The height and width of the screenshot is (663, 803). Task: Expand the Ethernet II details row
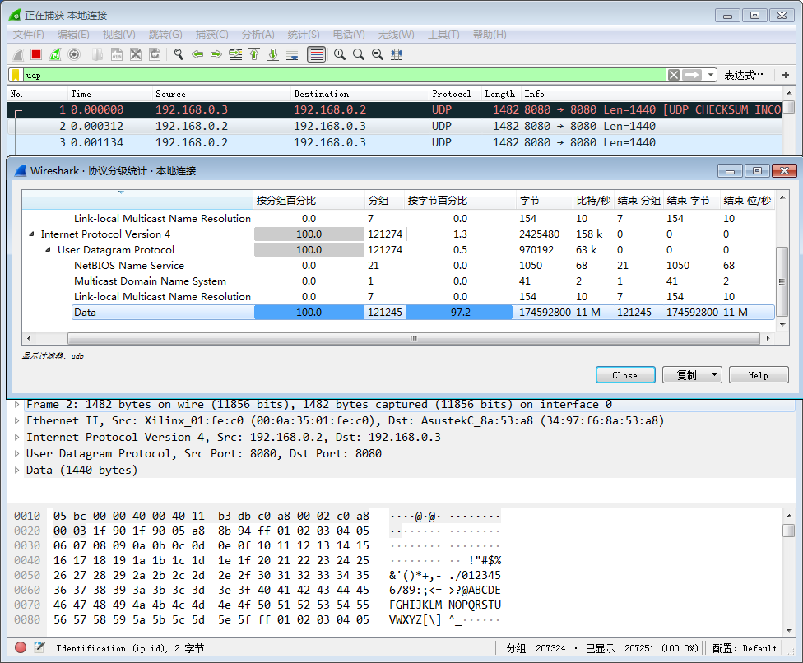[17, 421]
